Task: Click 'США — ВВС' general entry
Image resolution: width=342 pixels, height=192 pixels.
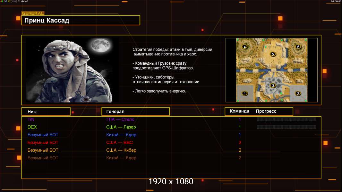Action: [120, 143]
